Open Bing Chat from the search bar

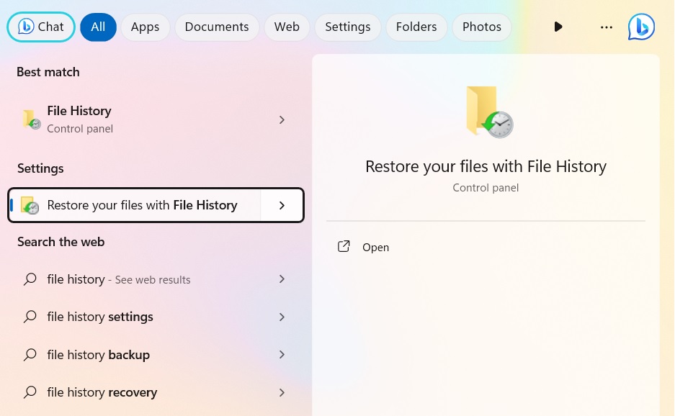click(40, 27)
